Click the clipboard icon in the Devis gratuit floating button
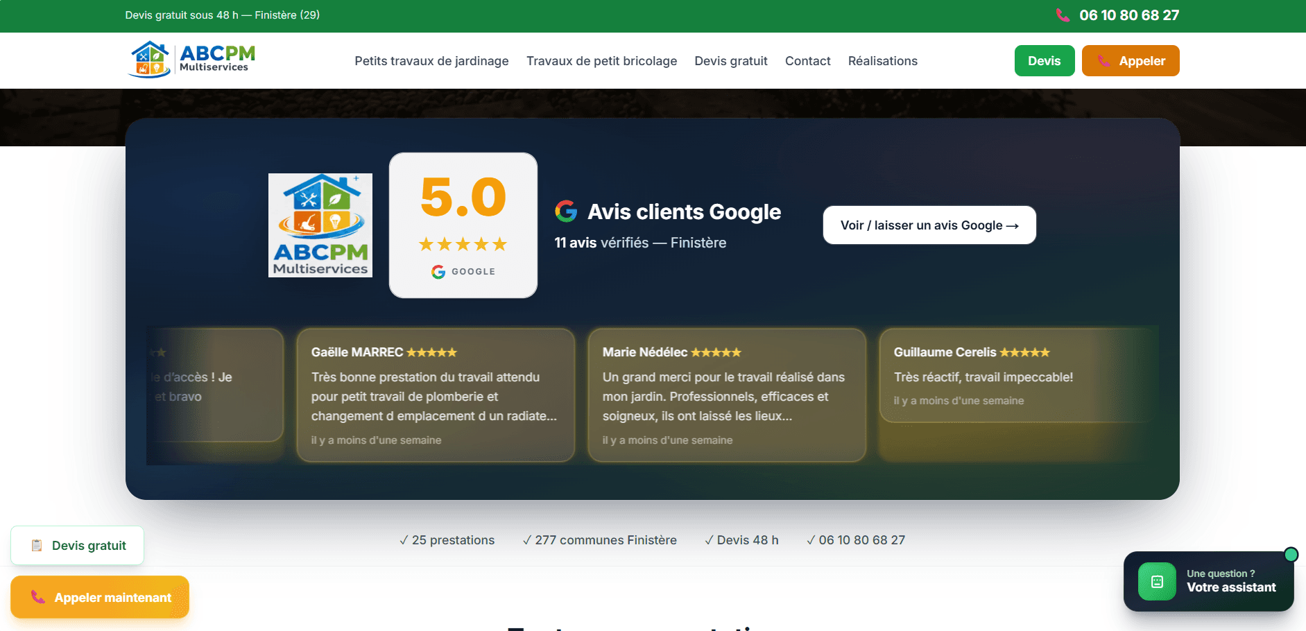The image size is (1306, 631). [x=37, y=546]
